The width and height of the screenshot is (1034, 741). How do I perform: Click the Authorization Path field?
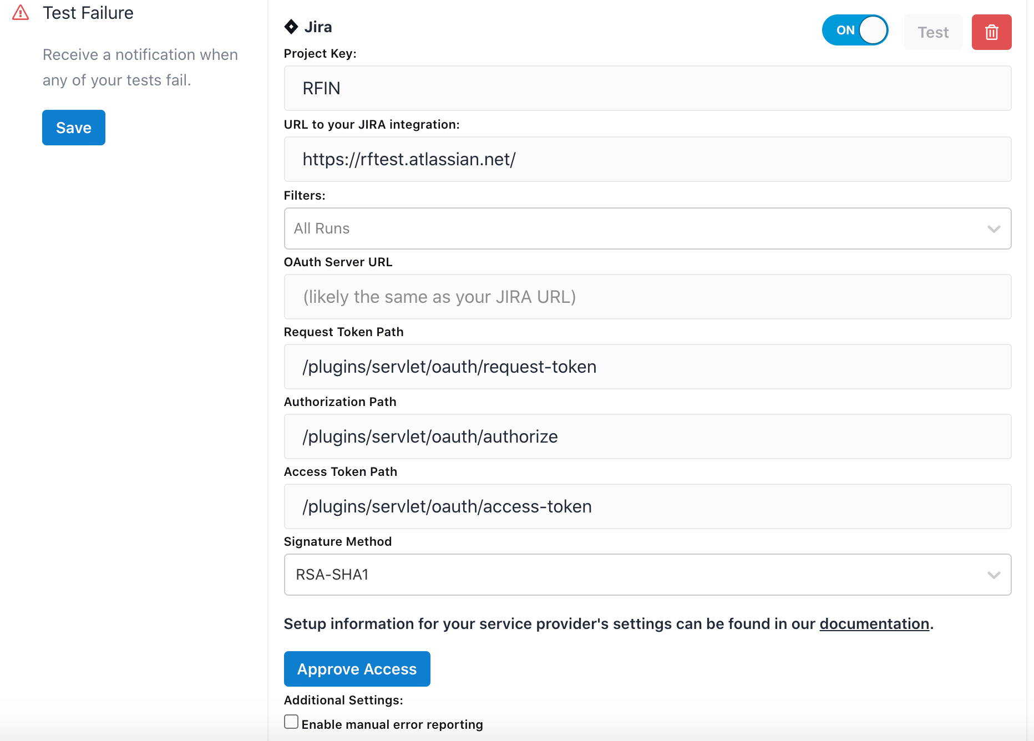click(647, 437)
